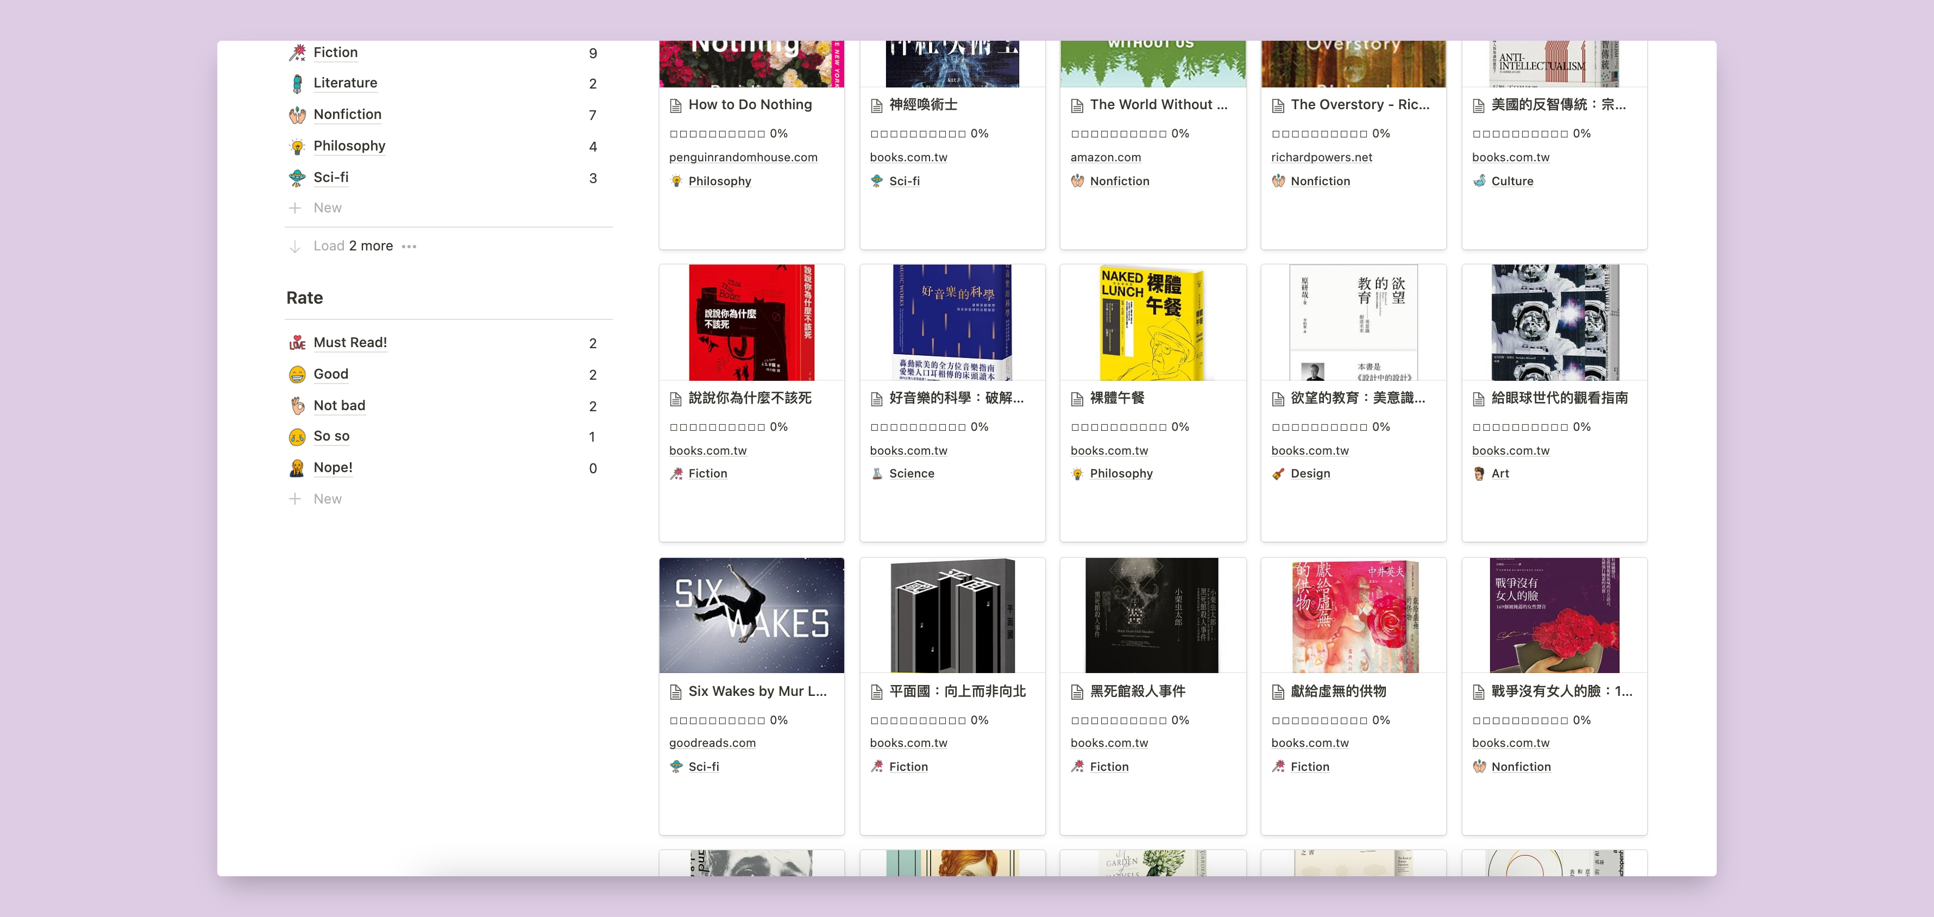The width and height of the screenshot is (1934, 917).
Task: Click the Sci-fi UFO icon in the sidebar list
Action: (x=297, y=178)
